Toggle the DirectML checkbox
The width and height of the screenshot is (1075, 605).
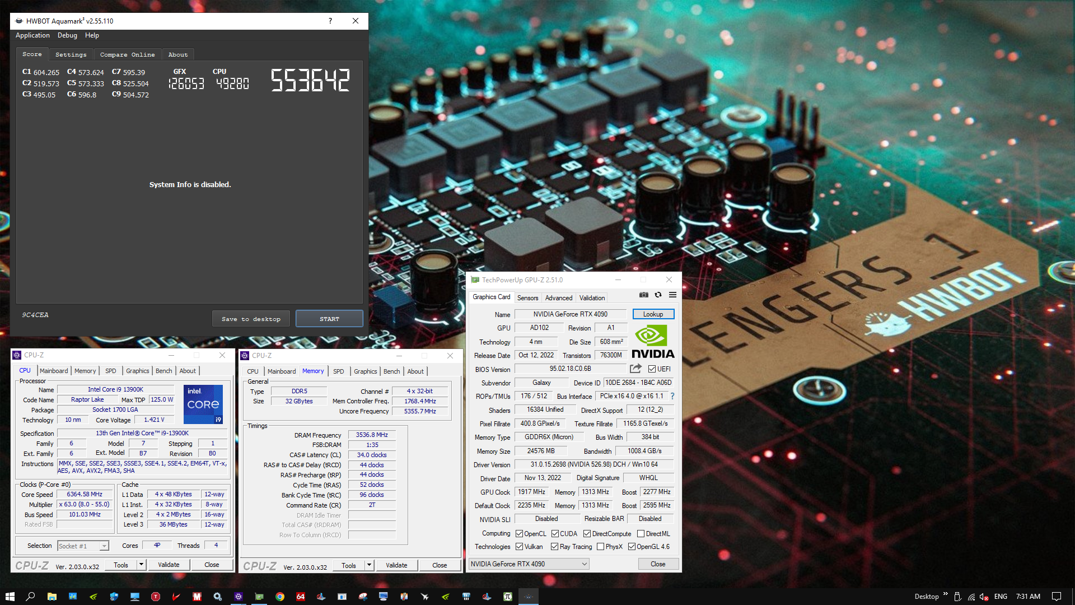click(641, 534)
